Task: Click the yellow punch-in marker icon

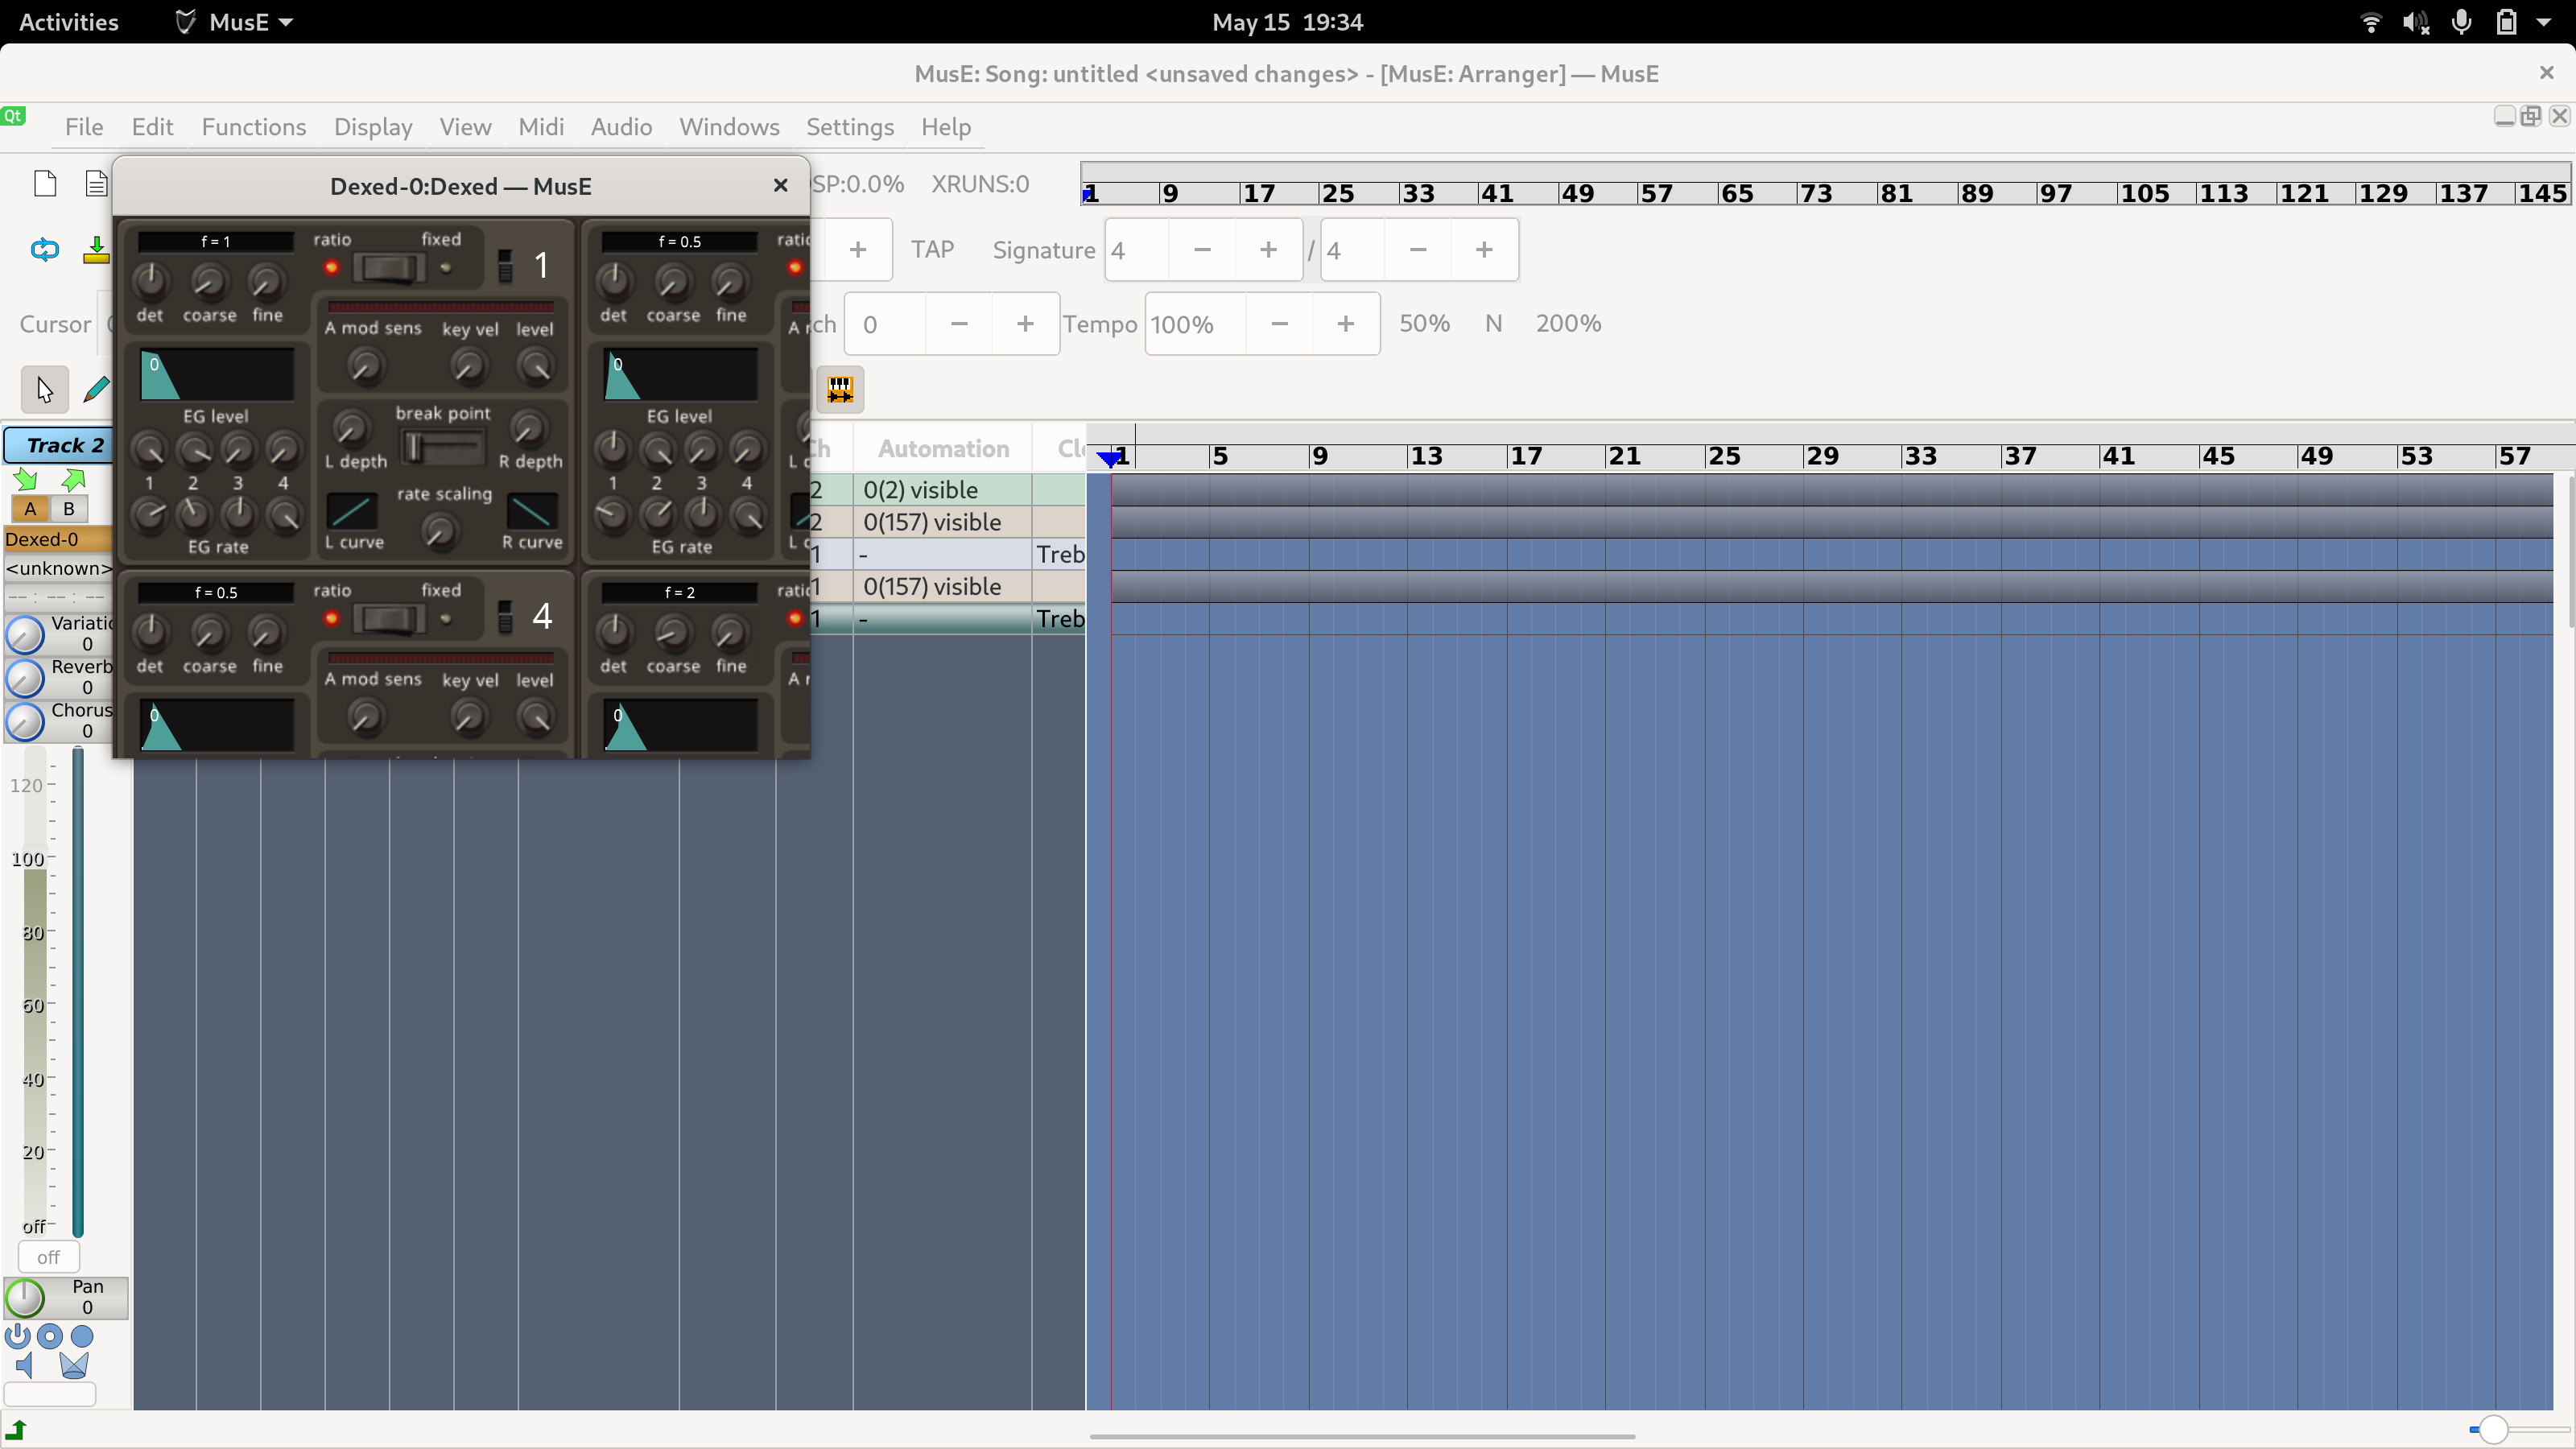Action: (96, 251)
